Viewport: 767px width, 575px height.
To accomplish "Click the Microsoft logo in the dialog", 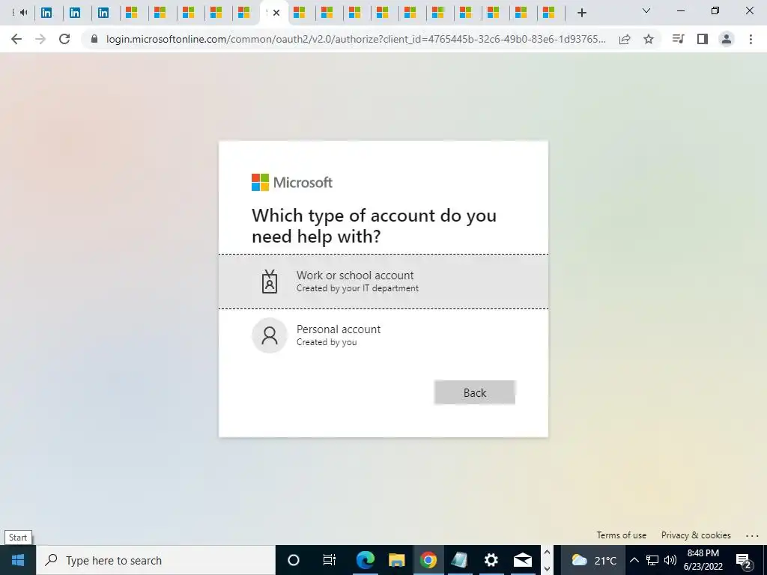I will click(x=292, y=183).
